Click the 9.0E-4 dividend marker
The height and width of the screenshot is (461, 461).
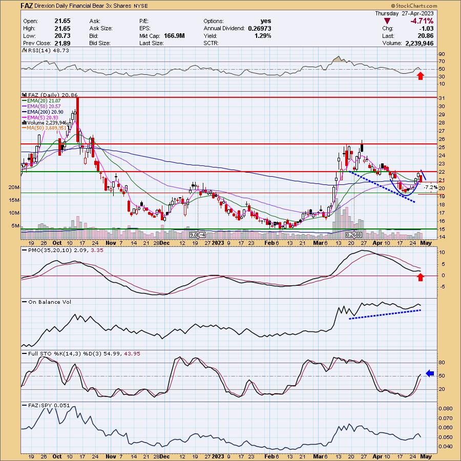198,235
